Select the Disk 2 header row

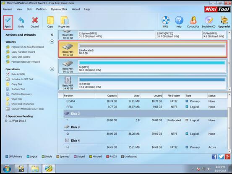(x=146, y=113)
